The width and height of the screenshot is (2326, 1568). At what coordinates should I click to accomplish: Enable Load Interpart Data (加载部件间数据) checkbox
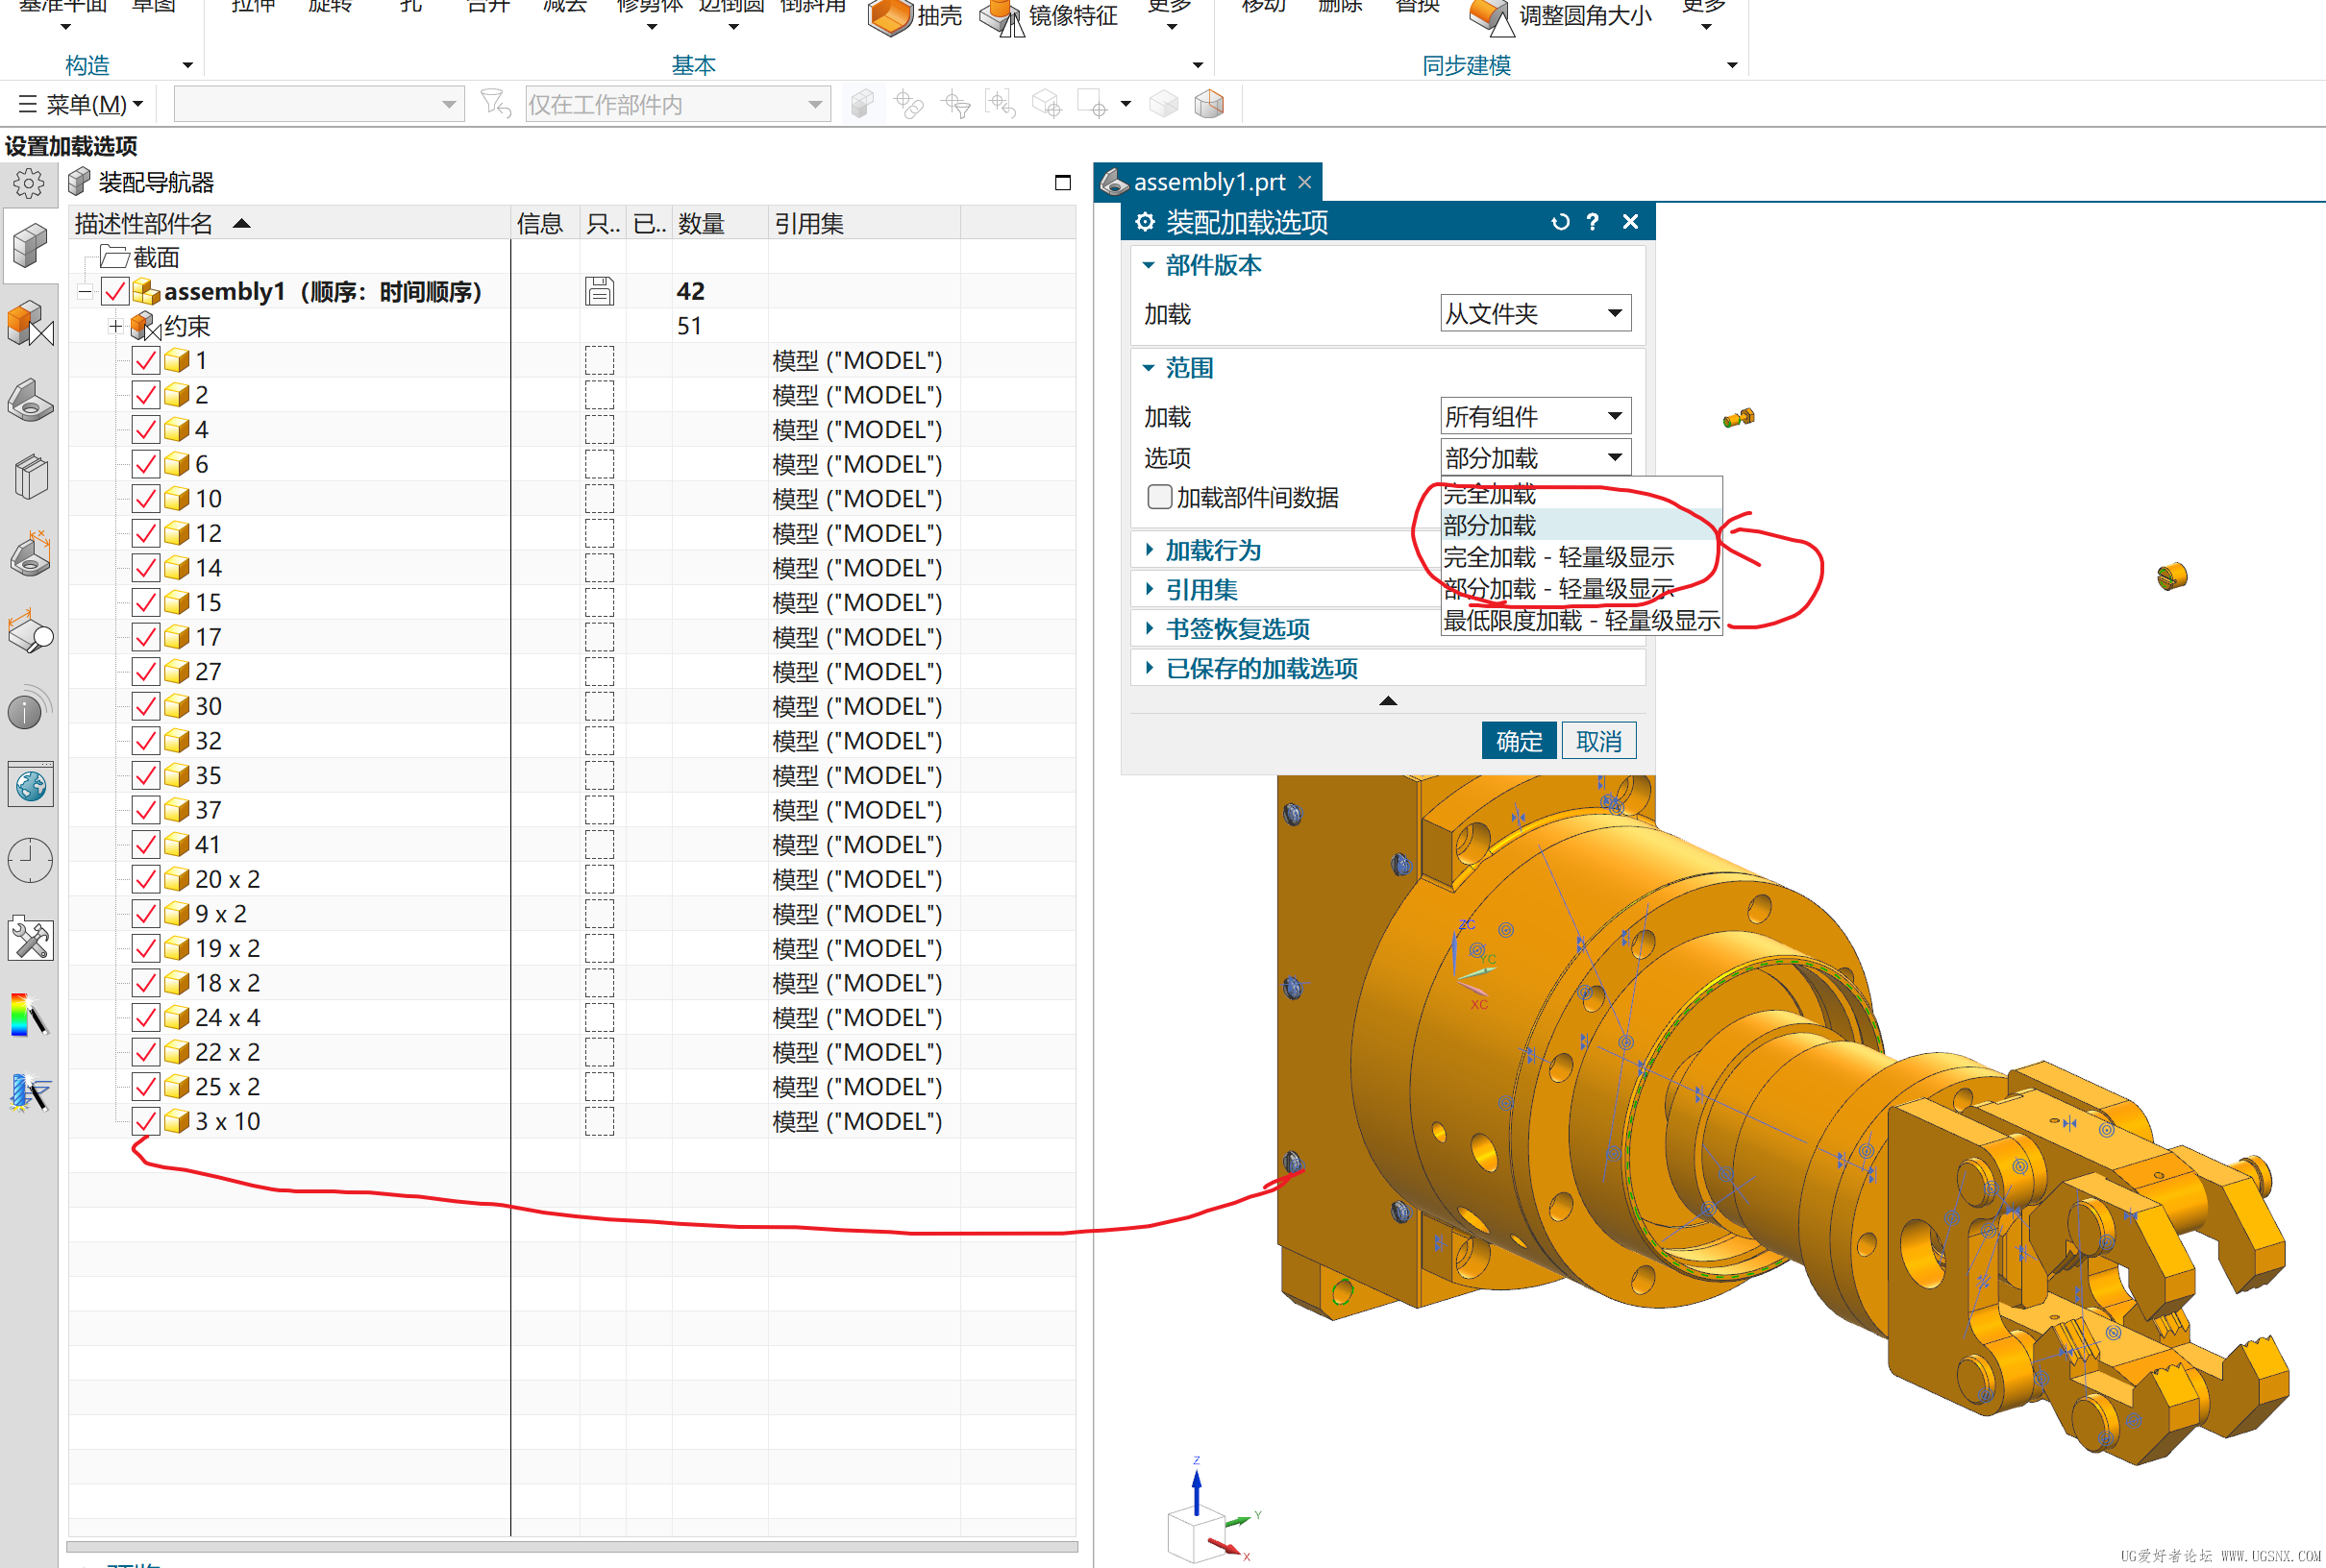point(1159,497)
